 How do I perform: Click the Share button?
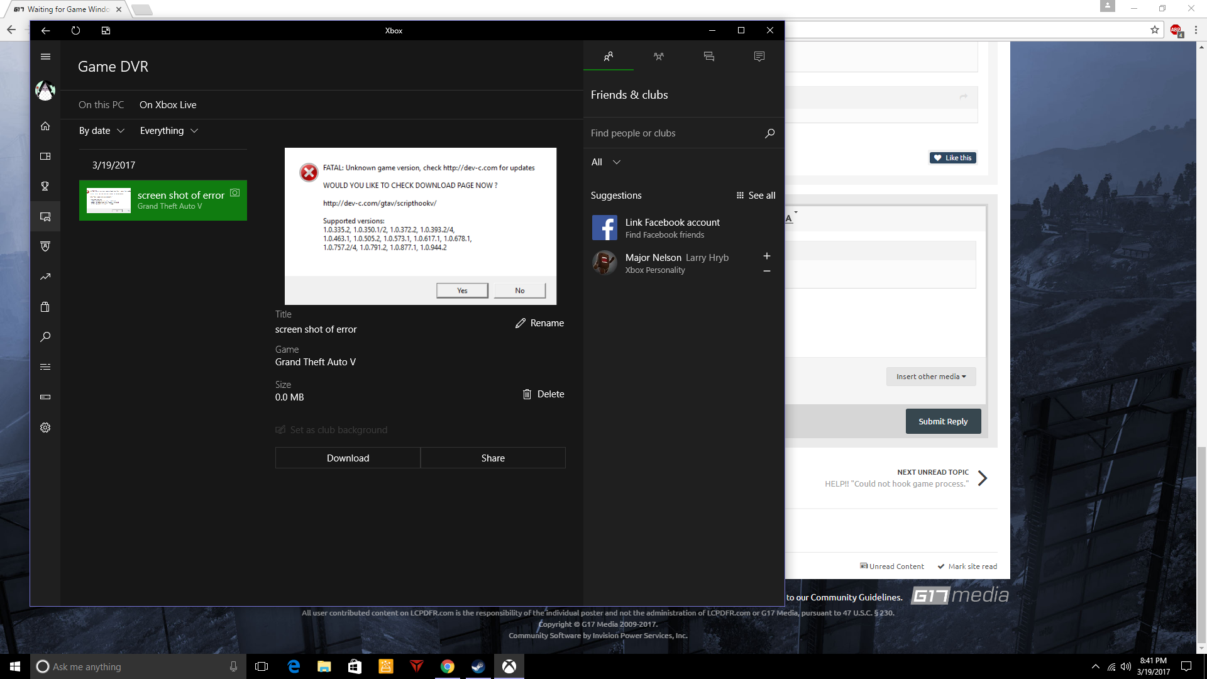(x=493, y=458)
